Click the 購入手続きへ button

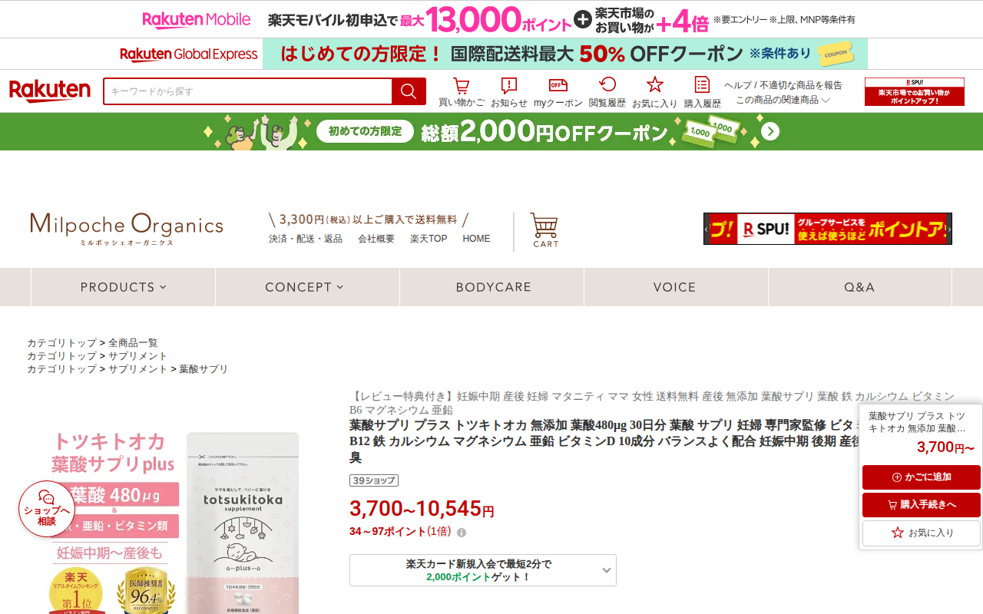tap(922, 505)
